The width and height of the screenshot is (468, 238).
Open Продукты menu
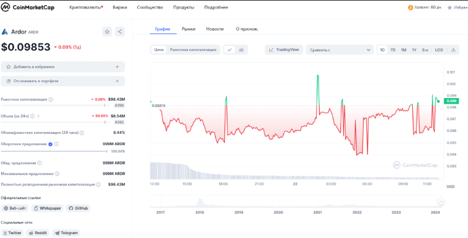(183, 7)
